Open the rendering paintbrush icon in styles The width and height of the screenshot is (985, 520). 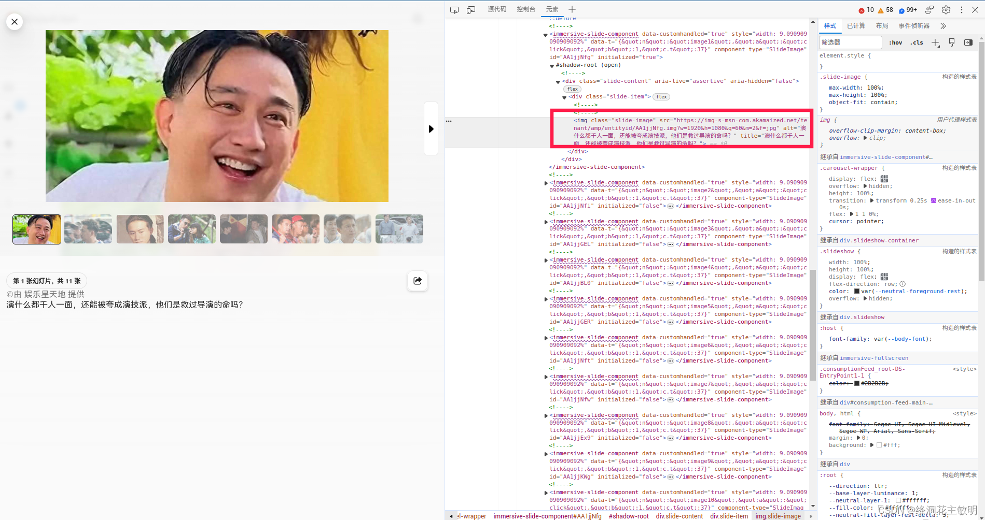[x=952, y=42]
